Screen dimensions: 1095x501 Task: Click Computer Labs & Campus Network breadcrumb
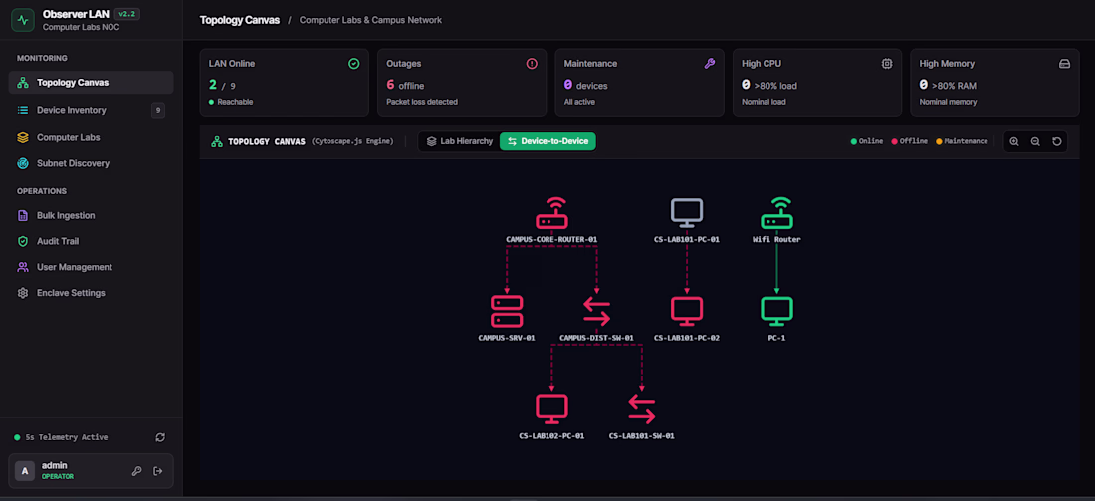click(x=371, y=20)
